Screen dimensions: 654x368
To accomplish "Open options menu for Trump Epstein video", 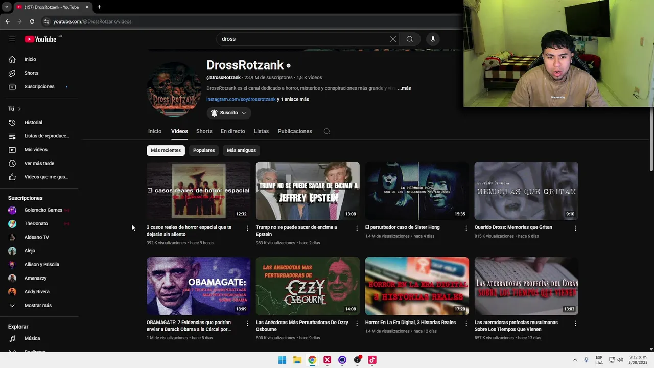I will (357, 228).
